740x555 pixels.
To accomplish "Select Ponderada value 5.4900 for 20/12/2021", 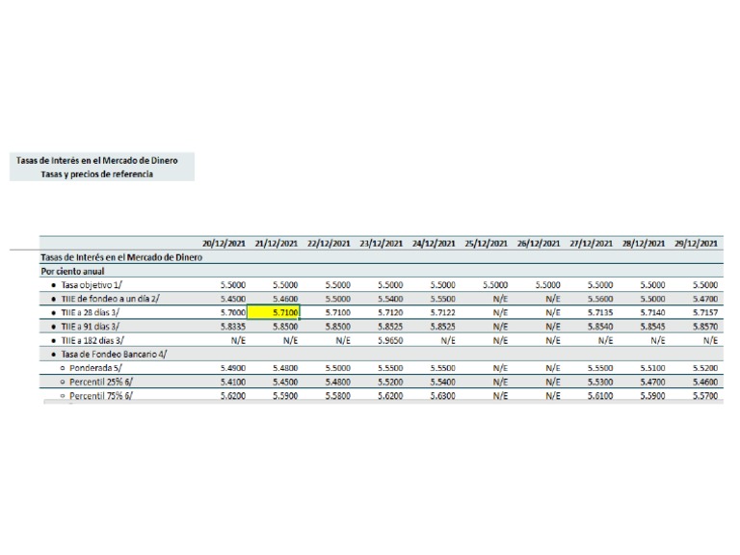I will [x=233, y=368].
